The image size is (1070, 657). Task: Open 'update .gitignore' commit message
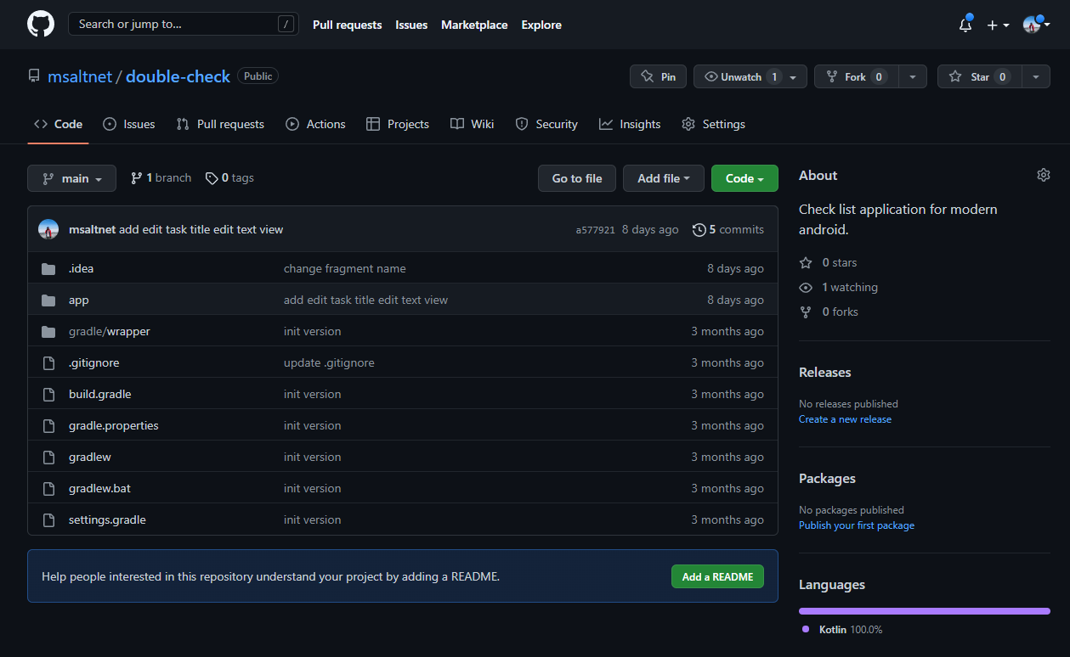pos(329,362)
